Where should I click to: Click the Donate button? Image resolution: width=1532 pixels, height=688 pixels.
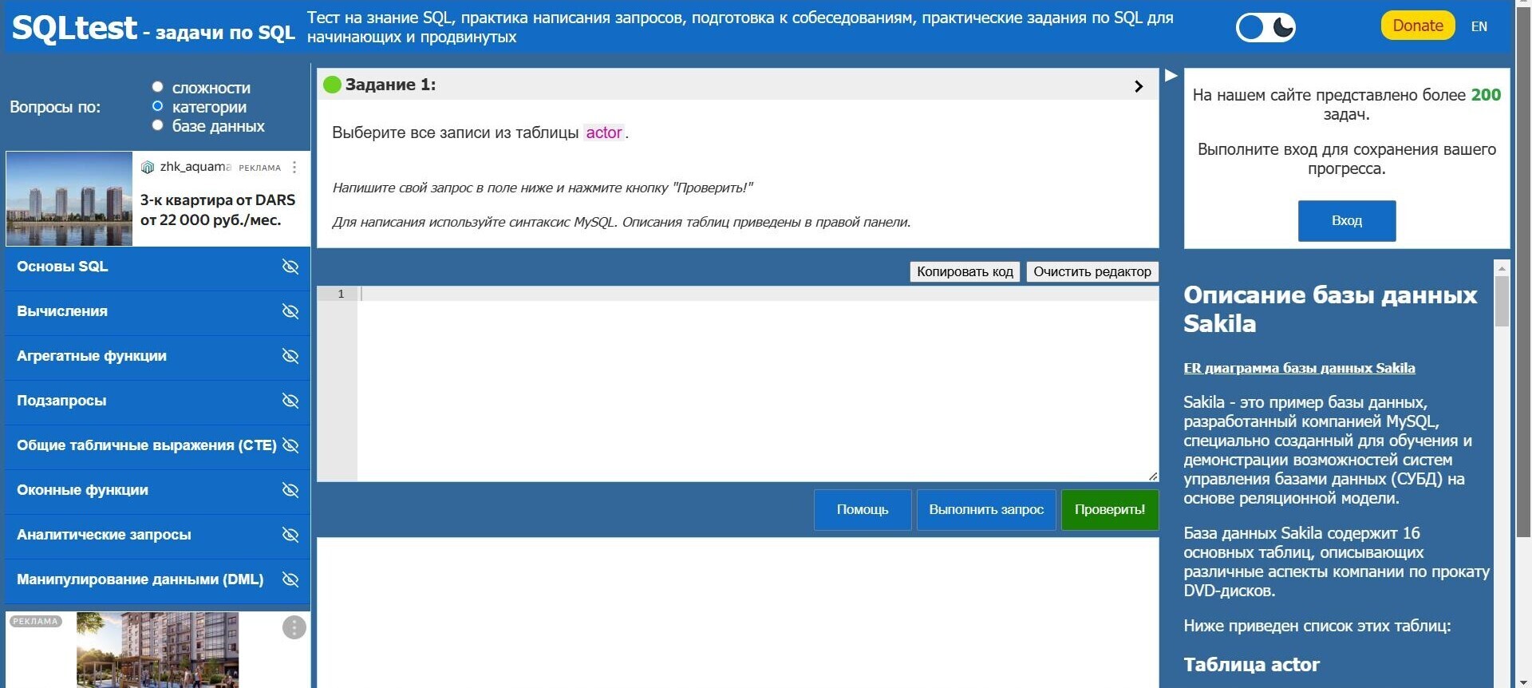(1418, 26)
